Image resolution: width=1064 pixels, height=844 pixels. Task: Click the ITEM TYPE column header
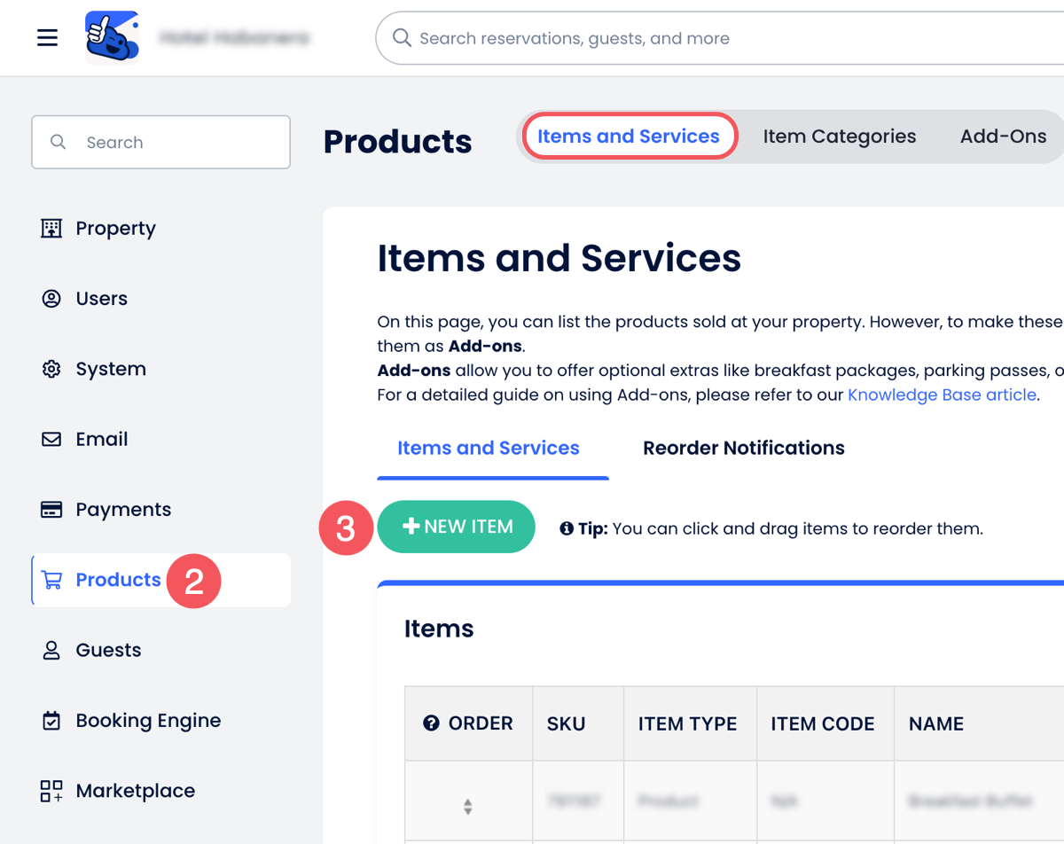coord(688,723)
